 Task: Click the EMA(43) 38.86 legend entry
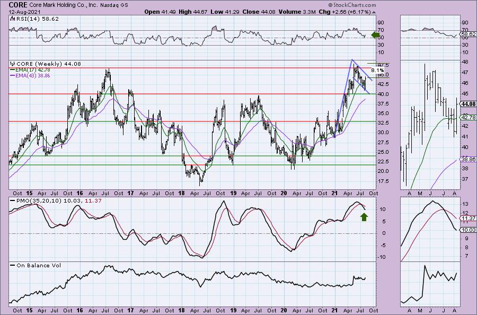click(30, 75)
